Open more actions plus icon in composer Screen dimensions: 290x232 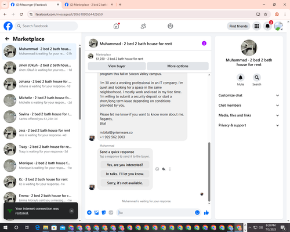coord(89,213)
